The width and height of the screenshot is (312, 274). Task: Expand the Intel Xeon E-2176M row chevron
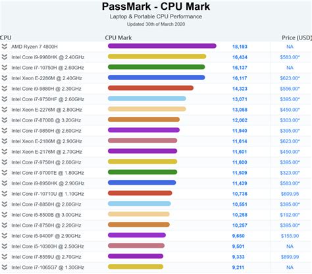click(5, 152)
